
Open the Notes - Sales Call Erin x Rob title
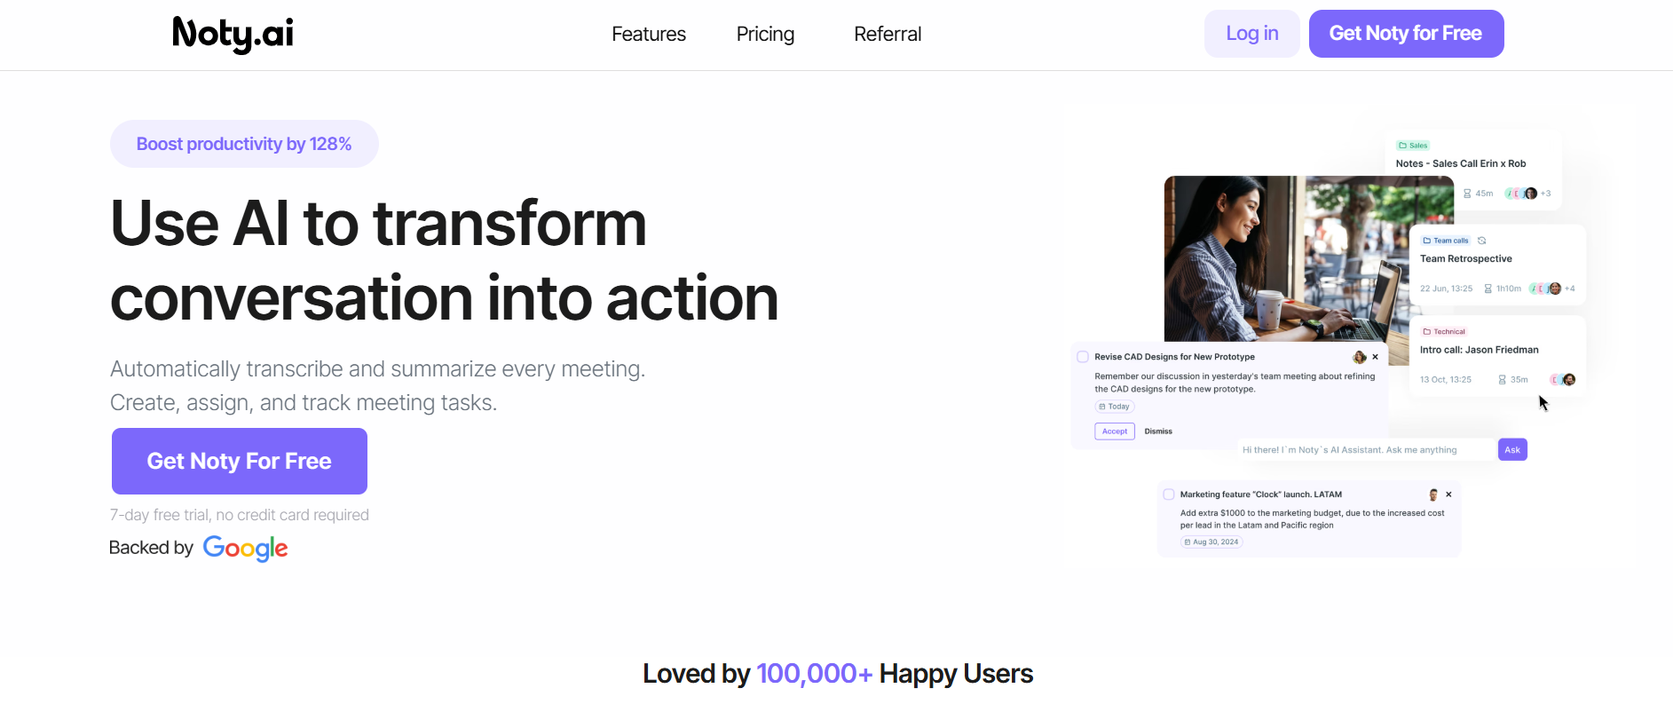pos(1461,164)
